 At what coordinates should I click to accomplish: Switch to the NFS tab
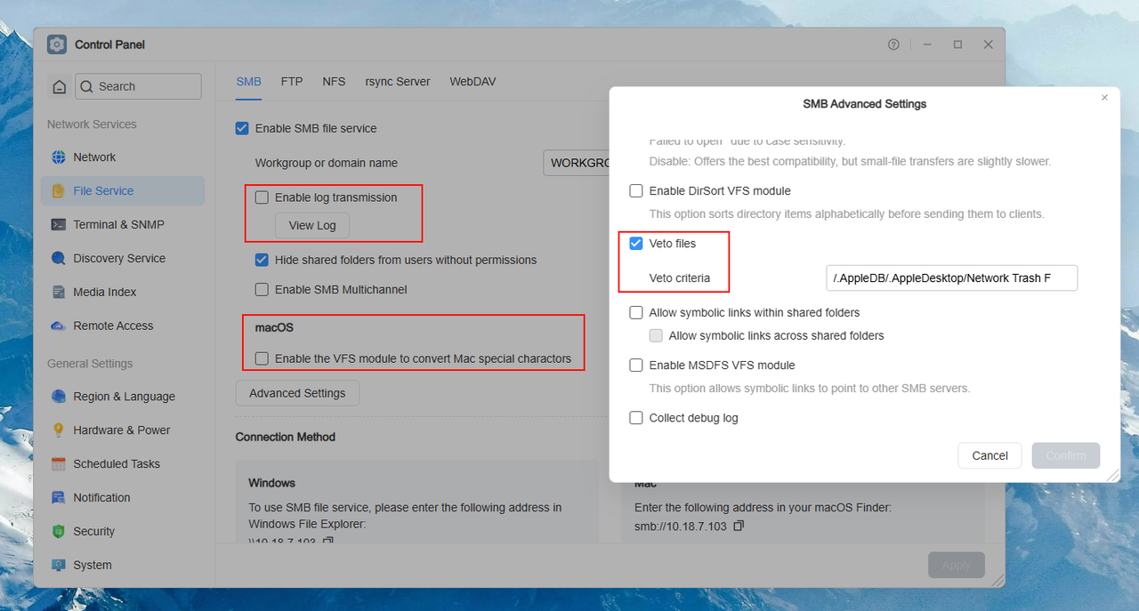pos(334,82)
